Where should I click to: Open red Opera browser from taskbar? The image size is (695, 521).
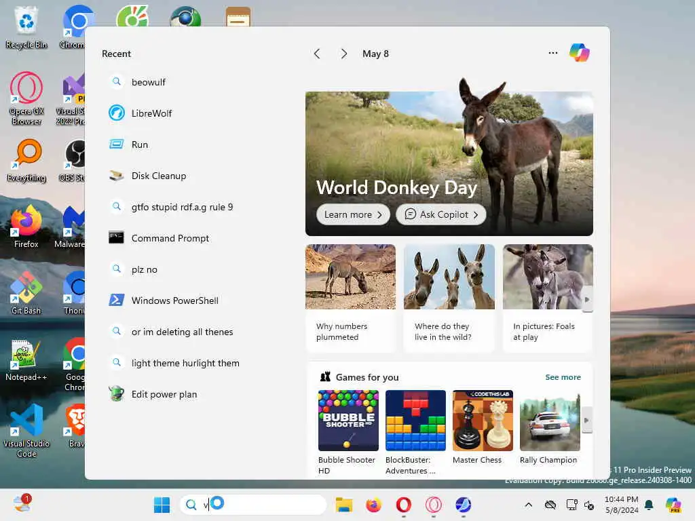click(x=403, y=505)
